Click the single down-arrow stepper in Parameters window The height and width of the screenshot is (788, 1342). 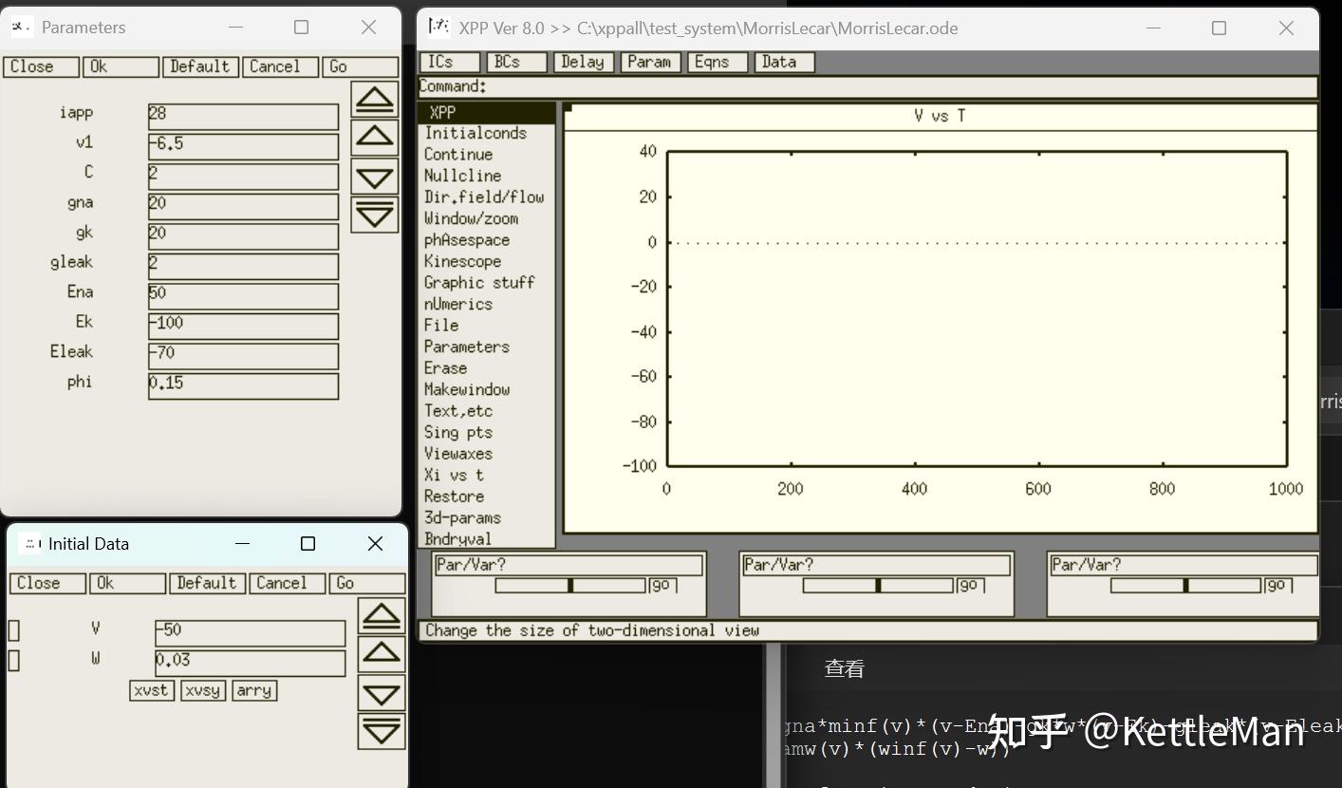pos(375,177)
